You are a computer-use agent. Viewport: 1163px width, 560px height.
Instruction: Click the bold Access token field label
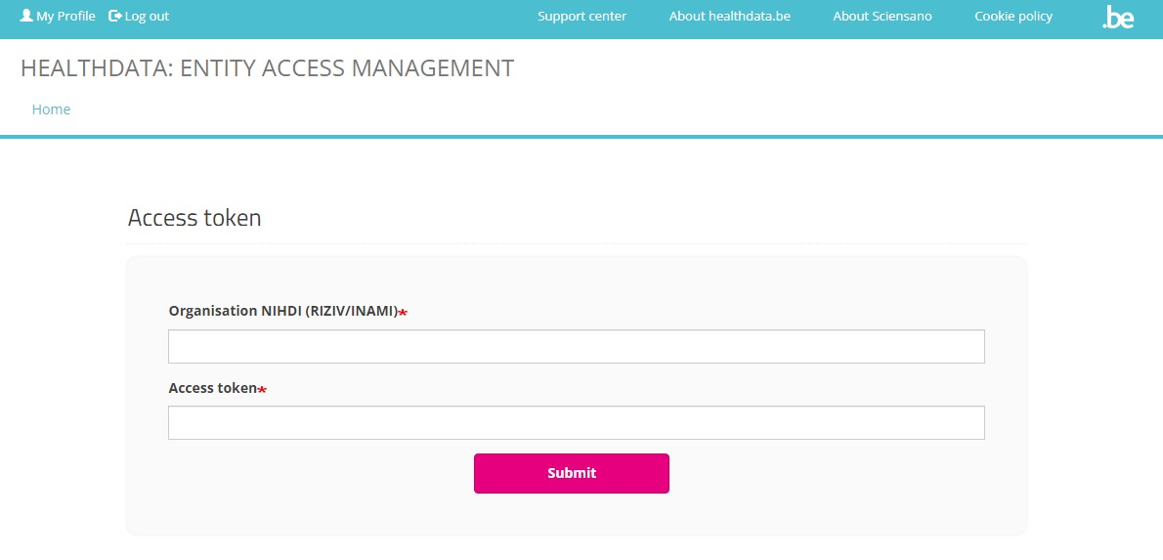click(x=212, y=388)
